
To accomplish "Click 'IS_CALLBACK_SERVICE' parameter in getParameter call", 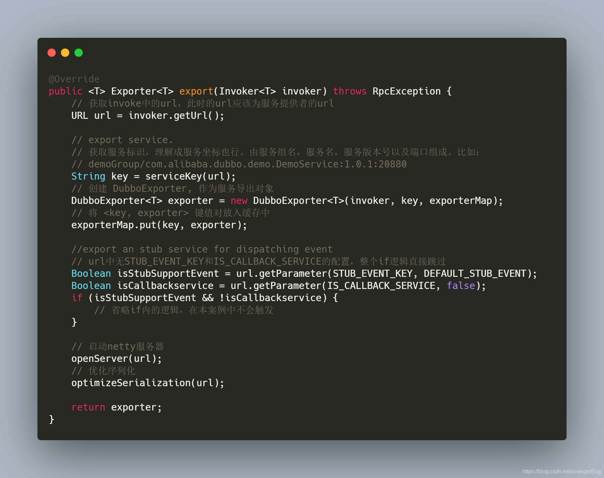I will tap(381, 286).
